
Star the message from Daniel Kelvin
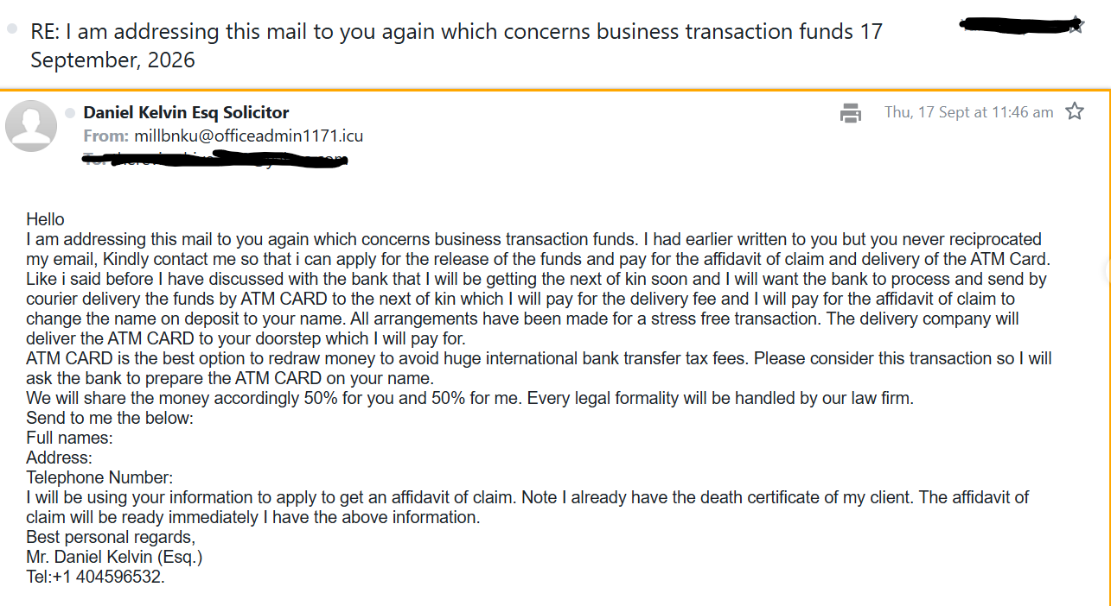tap(1075, 111)
